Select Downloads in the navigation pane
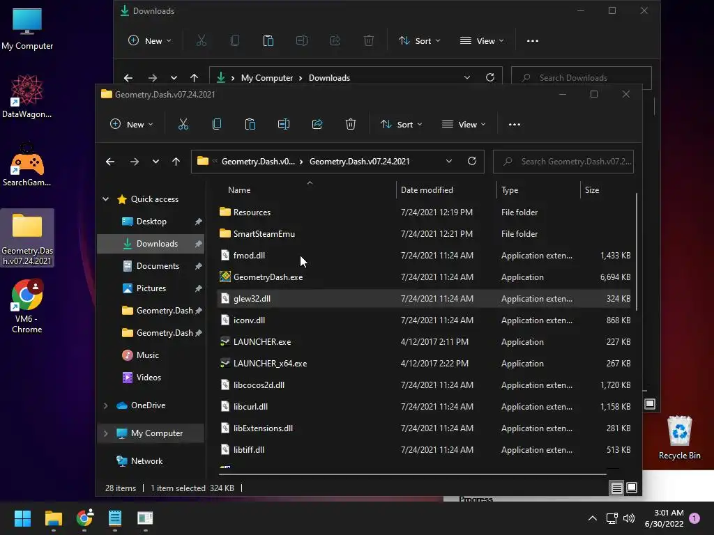The height and width of the screenshot is (535, 714). pos(151,244)
